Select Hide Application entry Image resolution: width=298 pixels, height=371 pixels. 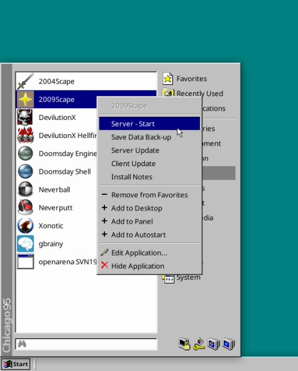149,266
